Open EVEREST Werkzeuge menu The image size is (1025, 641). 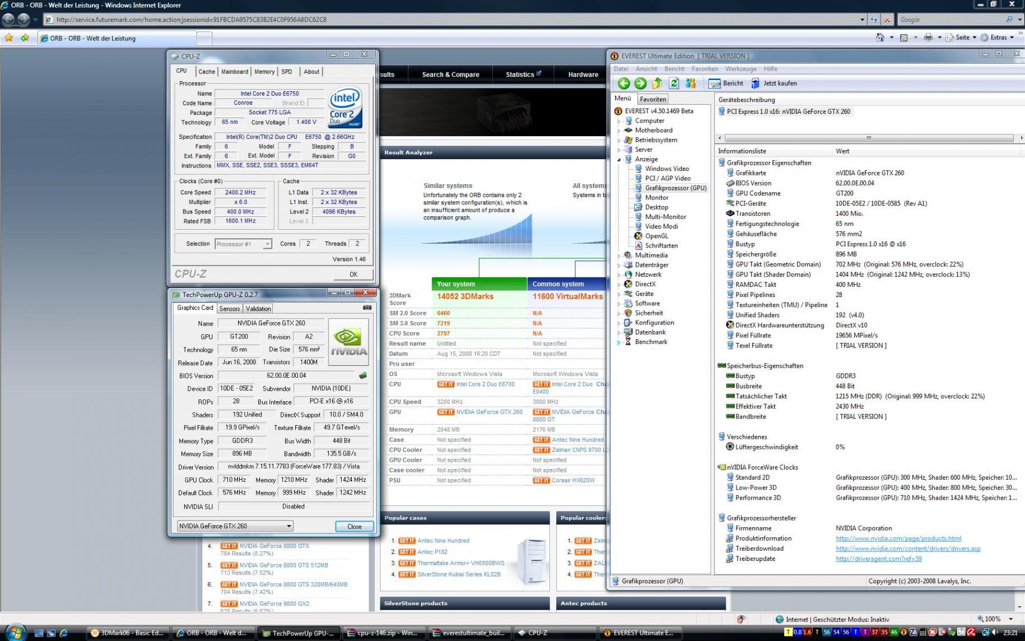740,69
